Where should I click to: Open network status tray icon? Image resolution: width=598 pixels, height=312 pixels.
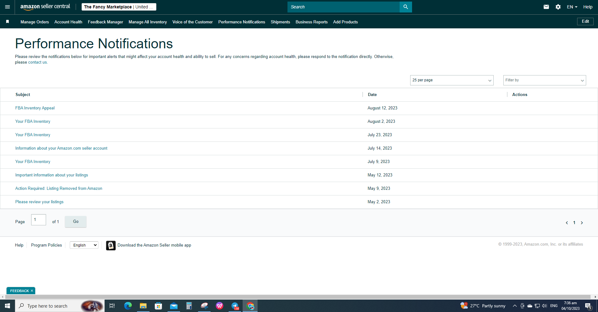point(537,306)
